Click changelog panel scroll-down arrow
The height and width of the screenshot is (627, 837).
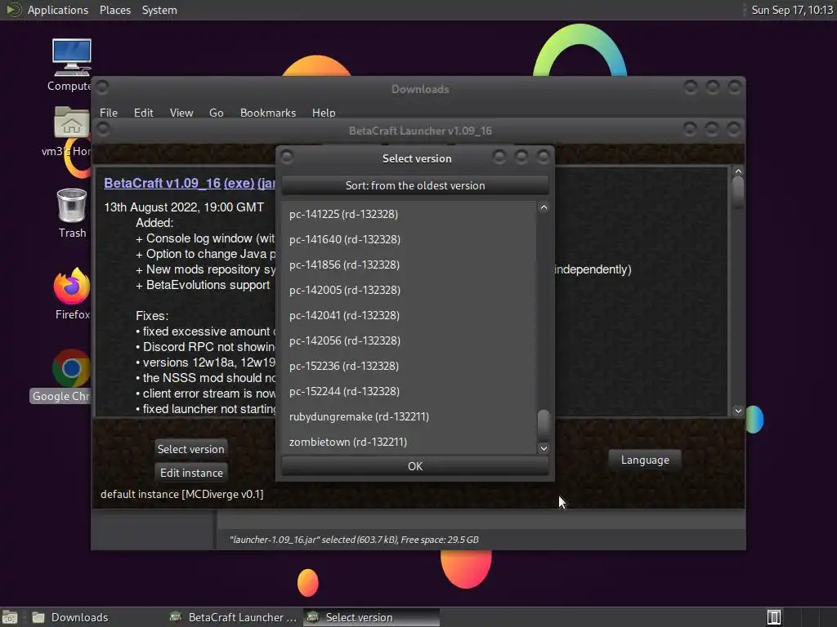point(738,411)
